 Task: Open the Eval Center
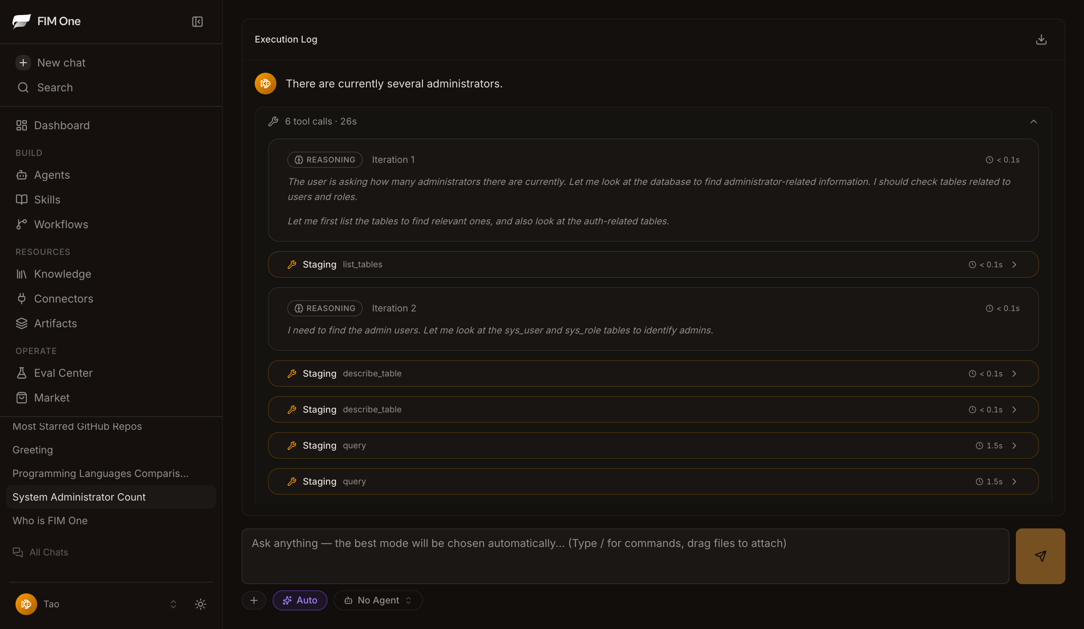(63, 373)
